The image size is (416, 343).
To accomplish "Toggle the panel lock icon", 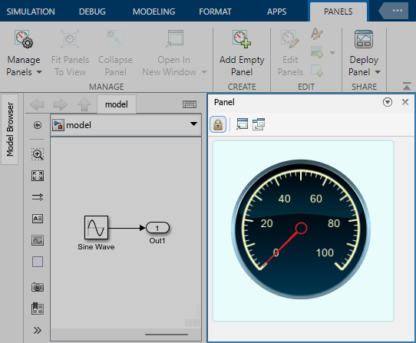I will tap(218, 124).
